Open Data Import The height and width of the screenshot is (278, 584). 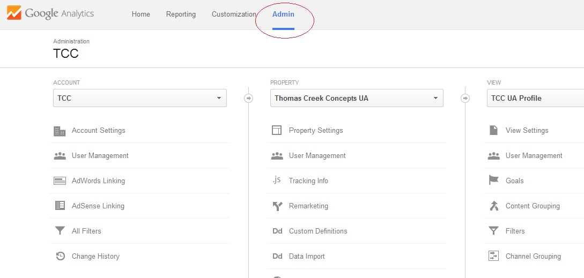(x=307, y=257)
